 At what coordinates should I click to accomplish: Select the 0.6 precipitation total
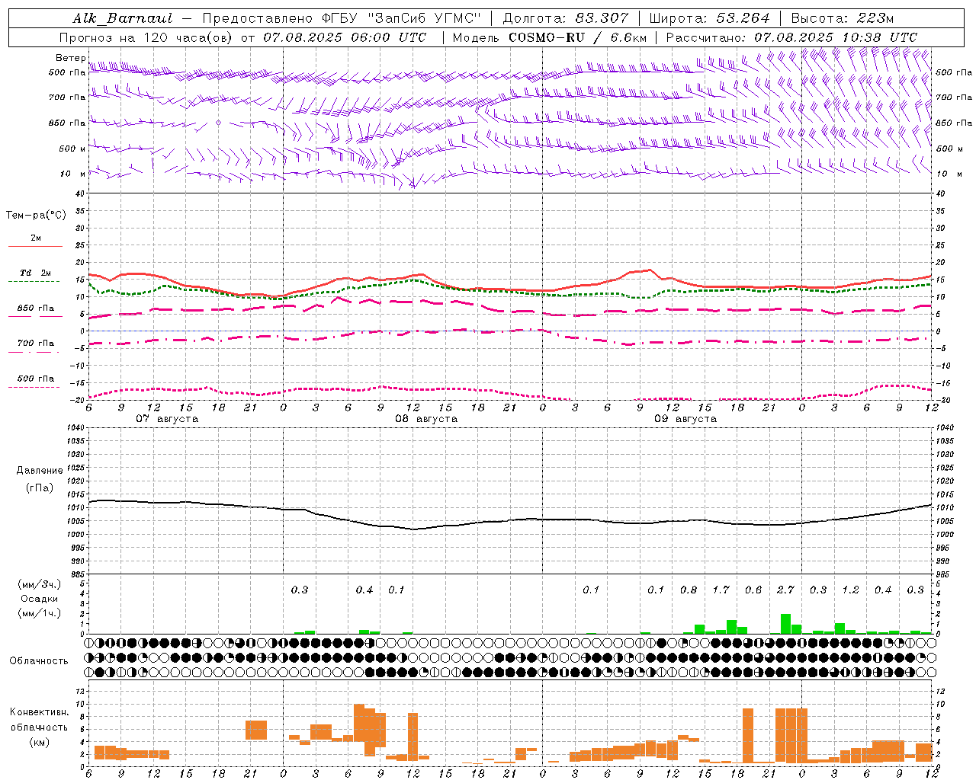pos(753,590)
